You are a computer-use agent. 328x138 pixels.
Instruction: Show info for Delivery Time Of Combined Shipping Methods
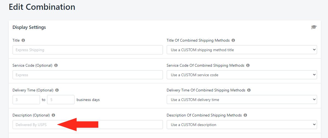tap(249, 90)
